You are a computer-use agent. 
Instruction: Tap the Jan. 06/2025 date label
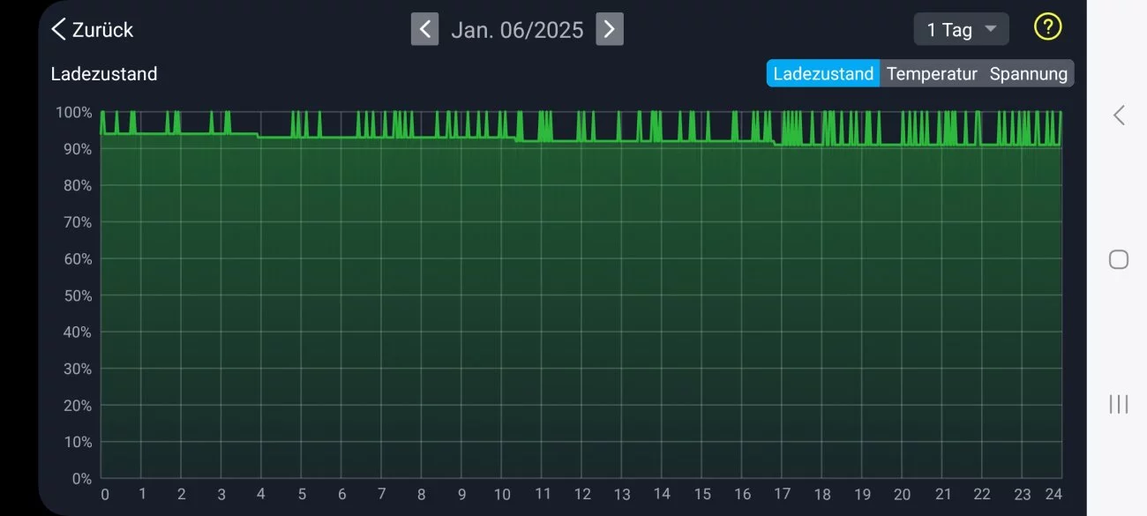tap(517, 30)
